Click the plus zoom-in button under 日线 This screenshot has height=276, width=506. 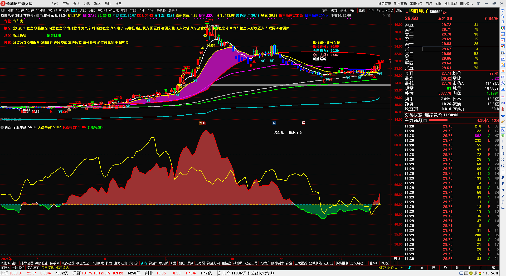tap(394, 263)
